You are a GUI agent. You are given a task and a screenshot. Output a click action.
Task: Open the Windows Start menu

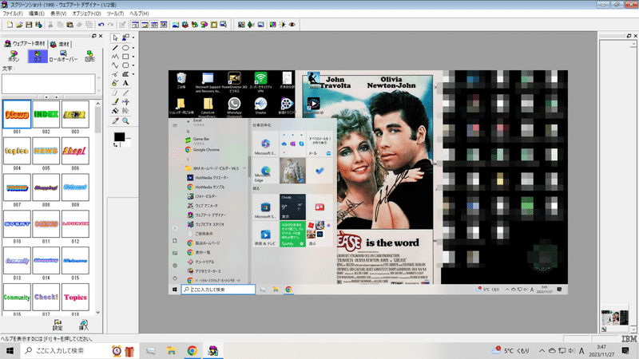[10, 350]
